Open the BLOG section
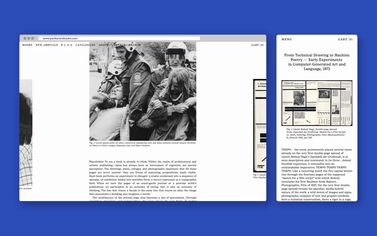Screen dimensions: 377x236 67,45
